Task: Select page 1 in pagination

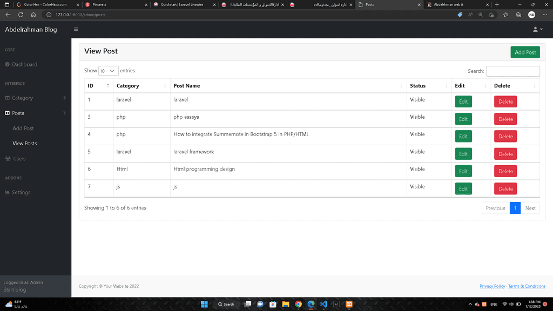Action: click(x=515, y=208)
